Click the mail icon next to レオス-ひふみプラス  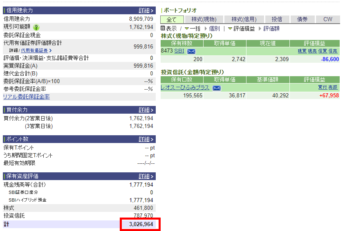[x=217, y=88]
